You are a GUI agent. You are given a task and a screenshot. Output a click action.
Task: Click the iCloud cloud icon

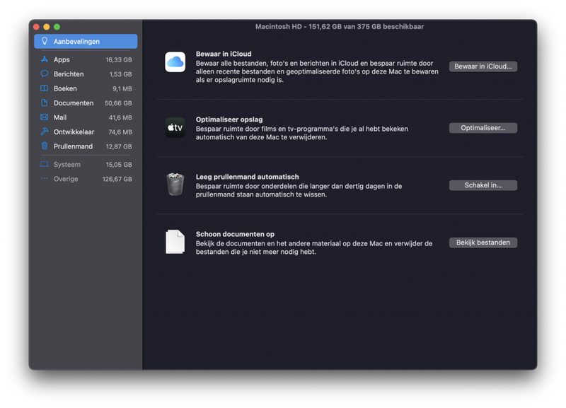point(175,62)
